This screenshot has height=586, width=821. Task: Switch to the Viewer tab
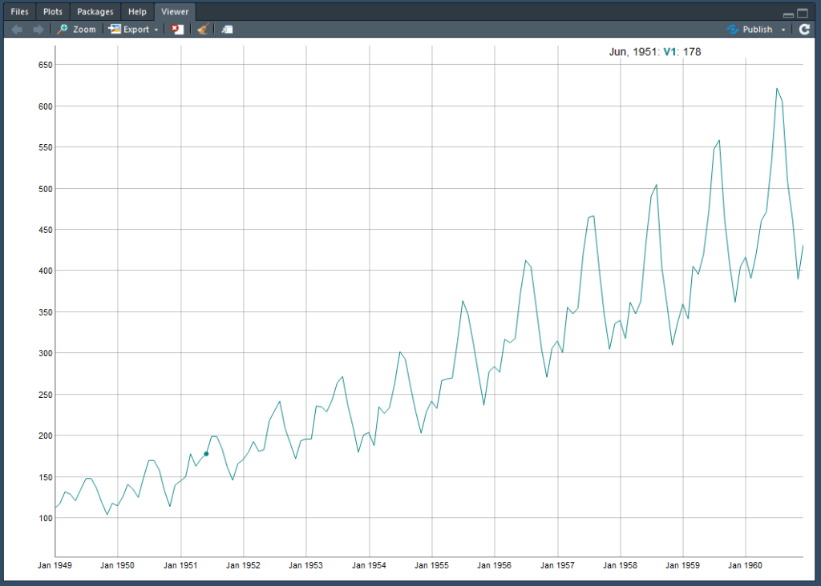tap(174, 11)
